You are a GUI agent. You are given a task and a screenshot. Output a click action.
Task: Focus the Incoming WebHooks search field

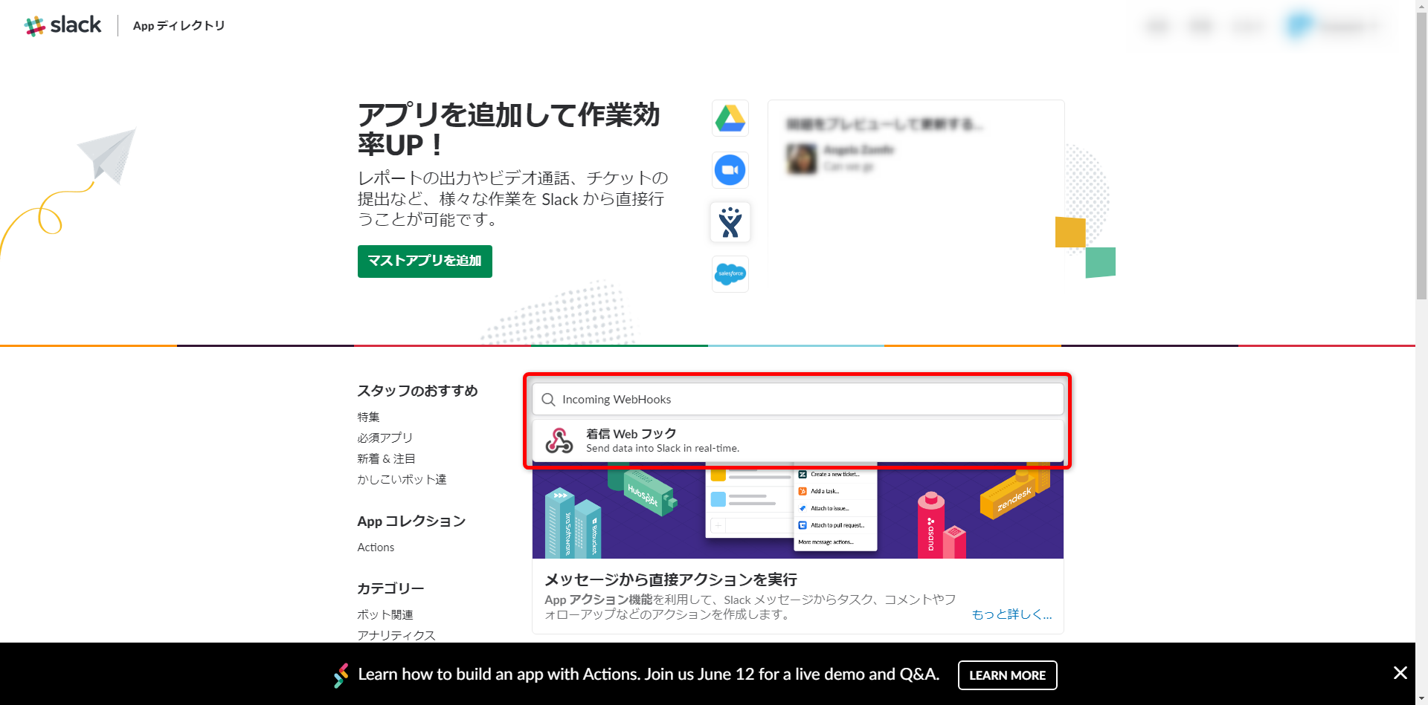[x=798, y=400]
